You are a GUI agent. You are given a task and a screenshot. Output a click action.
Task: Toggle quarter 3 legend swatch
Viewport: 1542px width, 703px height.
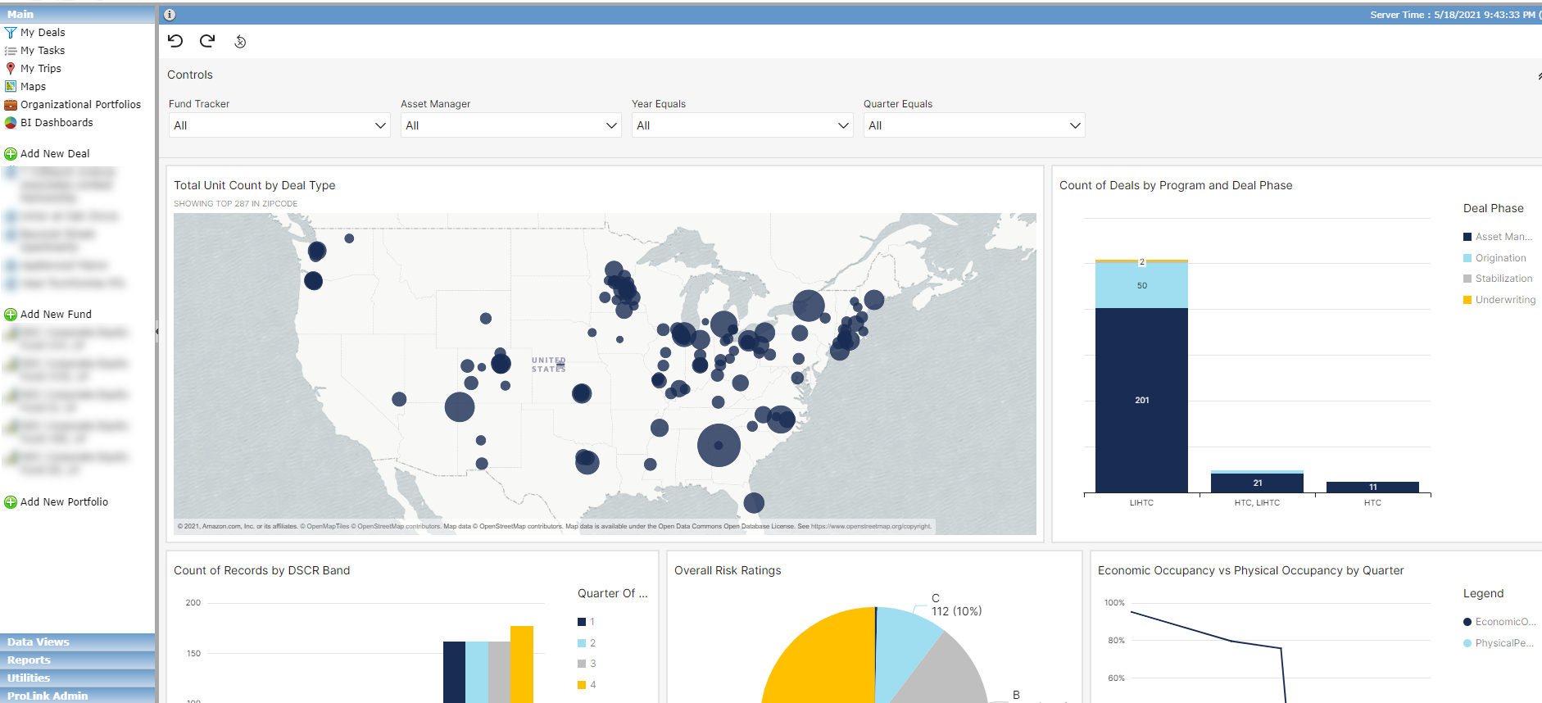(582, 664)
